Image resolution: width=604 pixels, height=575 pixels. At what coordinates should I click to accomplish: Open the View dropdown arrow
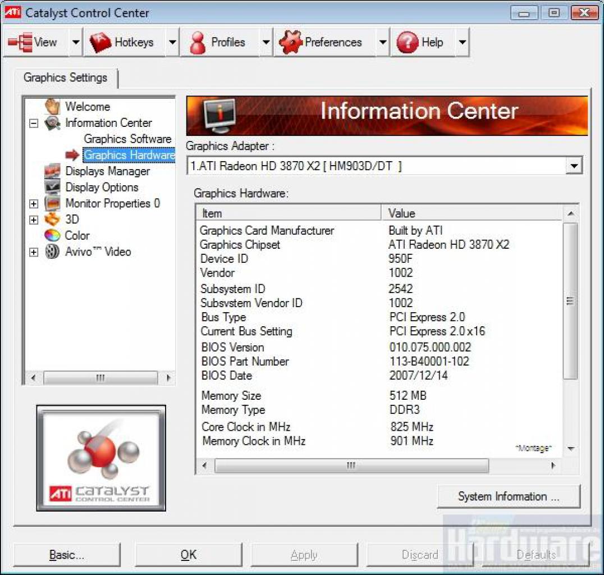76,42
